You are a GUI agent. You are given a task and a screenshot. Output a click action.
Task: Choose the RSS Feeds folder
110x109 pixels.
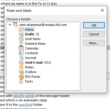click(33, 77)
